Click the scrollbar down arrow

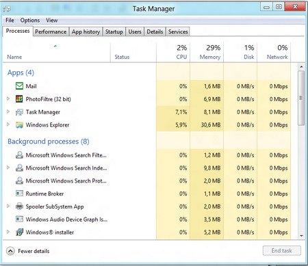(301, 236)
